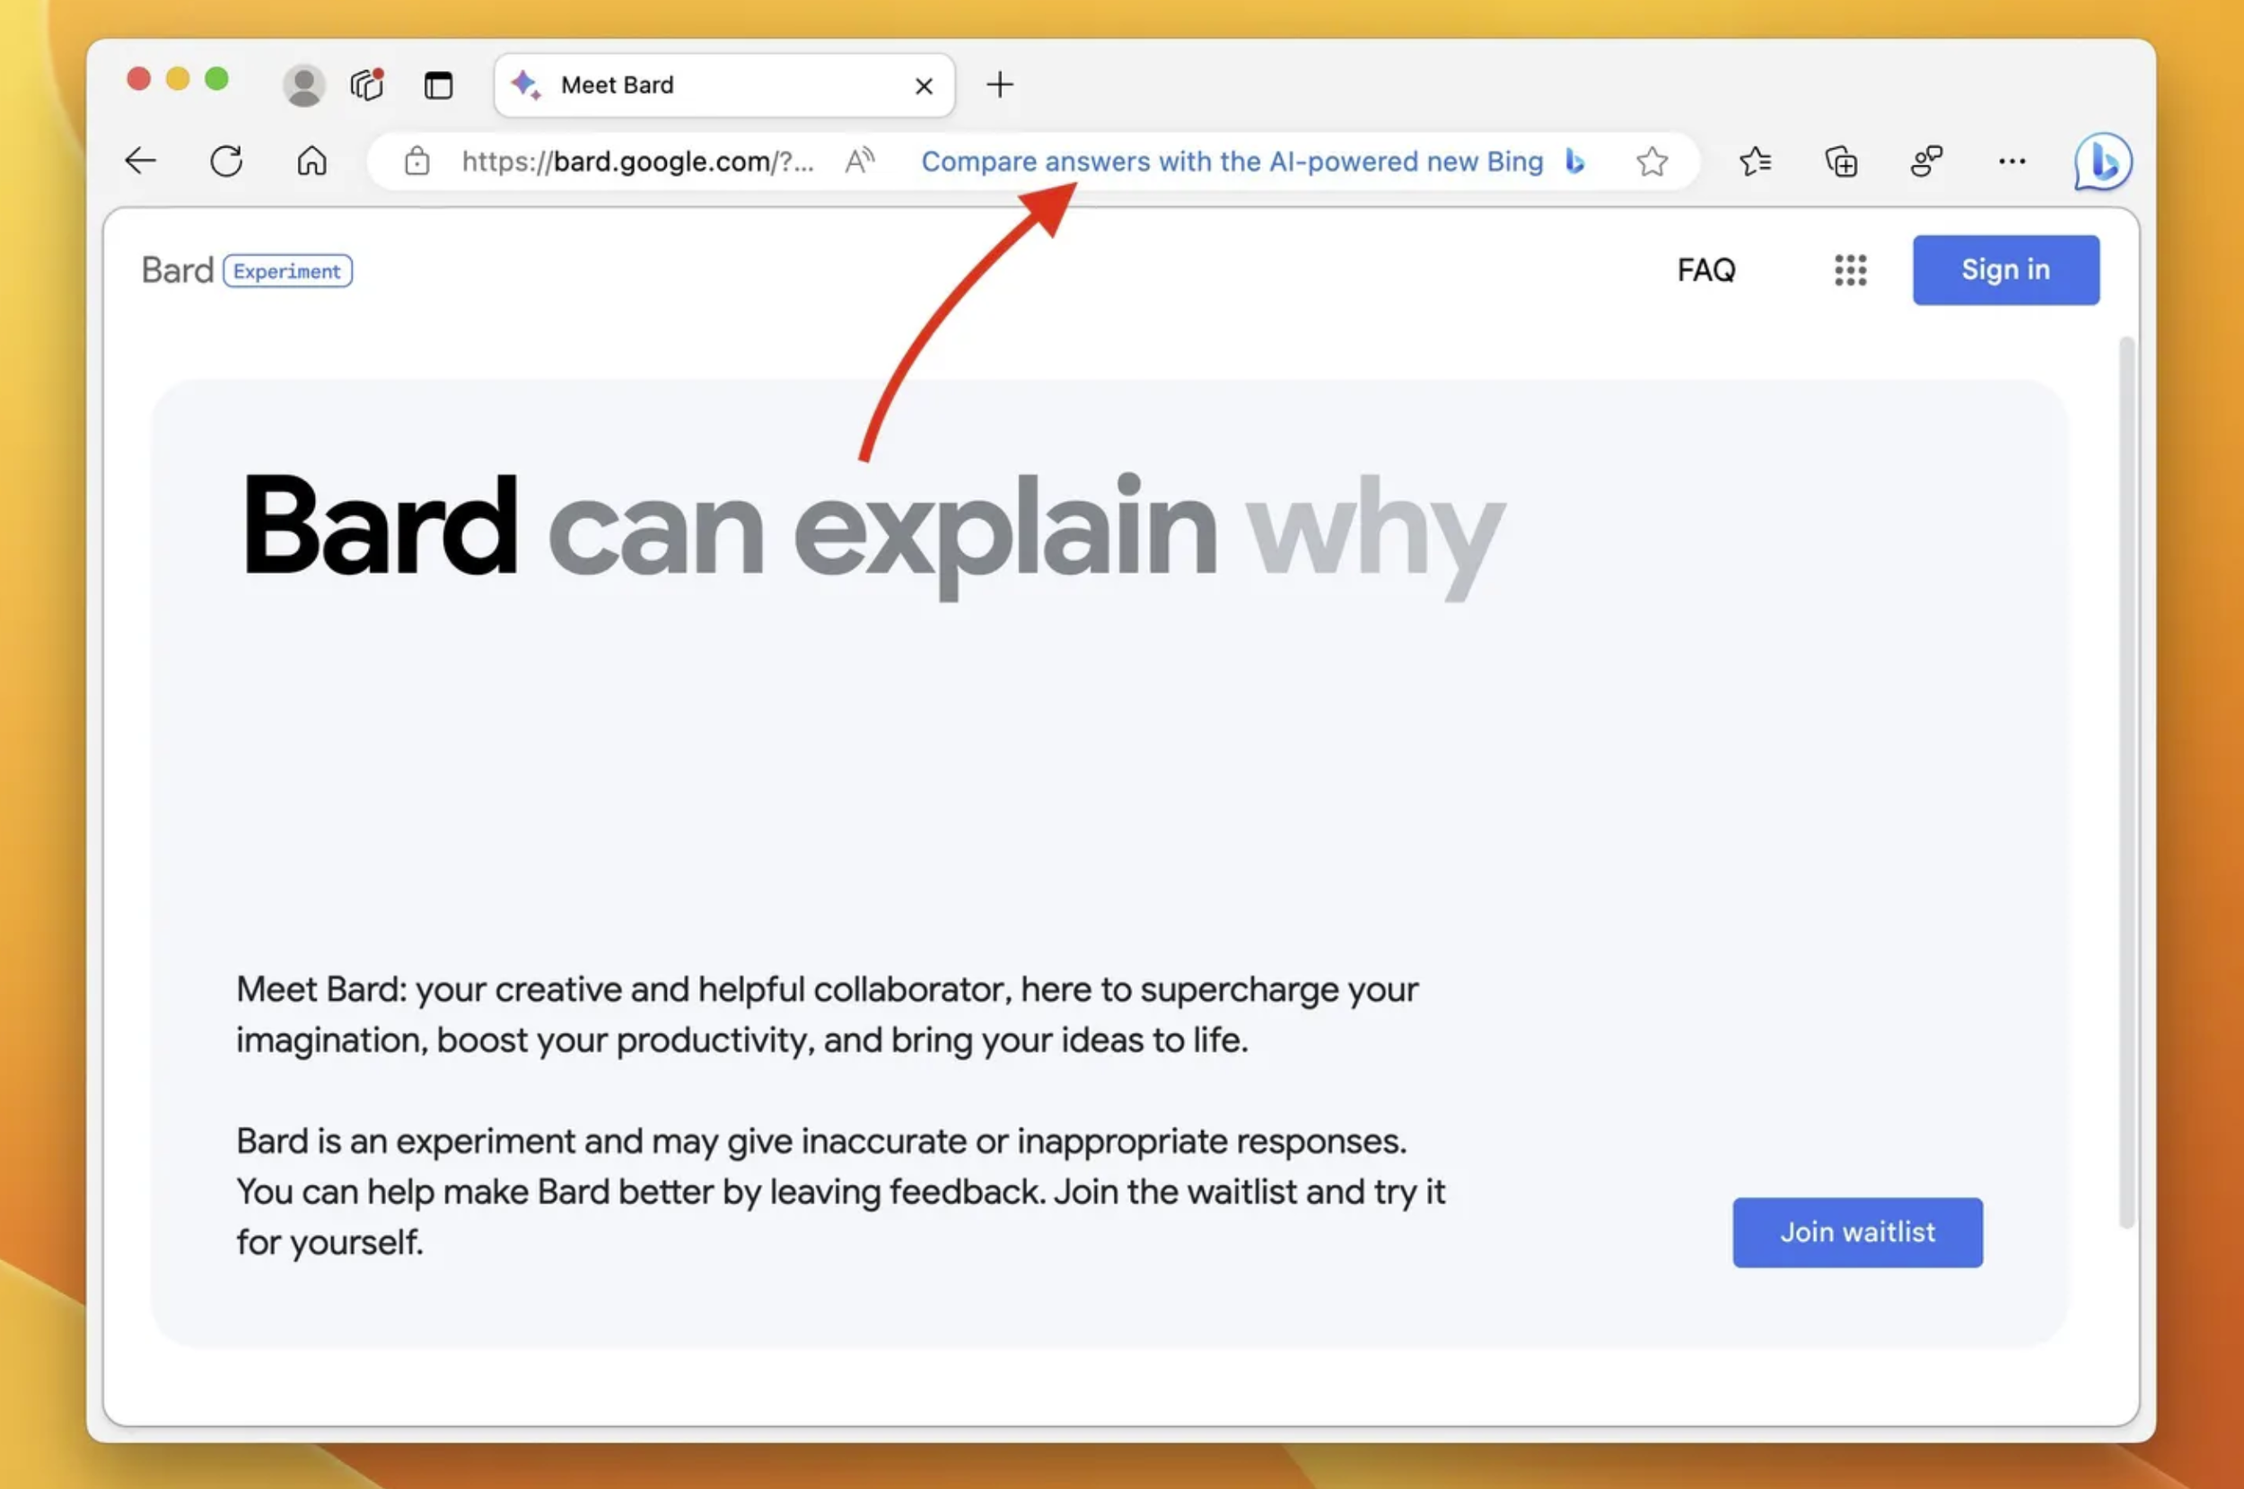Open the Favorites list
Screen dimensions: 2244x1489
1755,162
